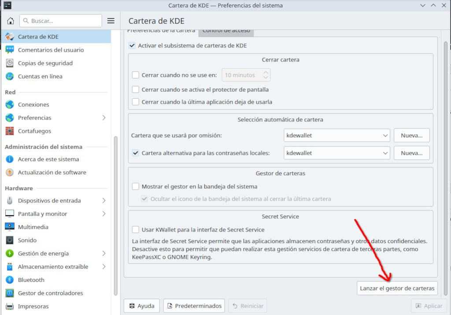Click the Cortafuegos firewall icon
The width and height of the screenshot is (451, 315).
click(10, 131)
